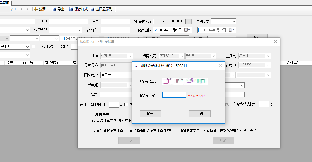312x162 pixels.
Task: Click the 客户昵称 column header
Action: (52, 63)
